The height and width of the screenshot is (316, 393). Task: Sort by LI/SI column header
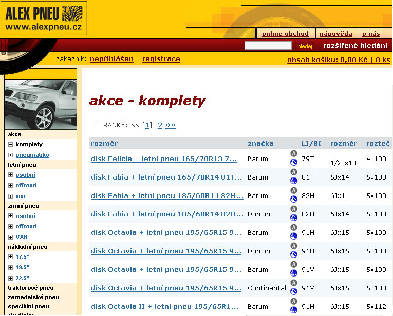pyautogui.click(x=311, y=143)
